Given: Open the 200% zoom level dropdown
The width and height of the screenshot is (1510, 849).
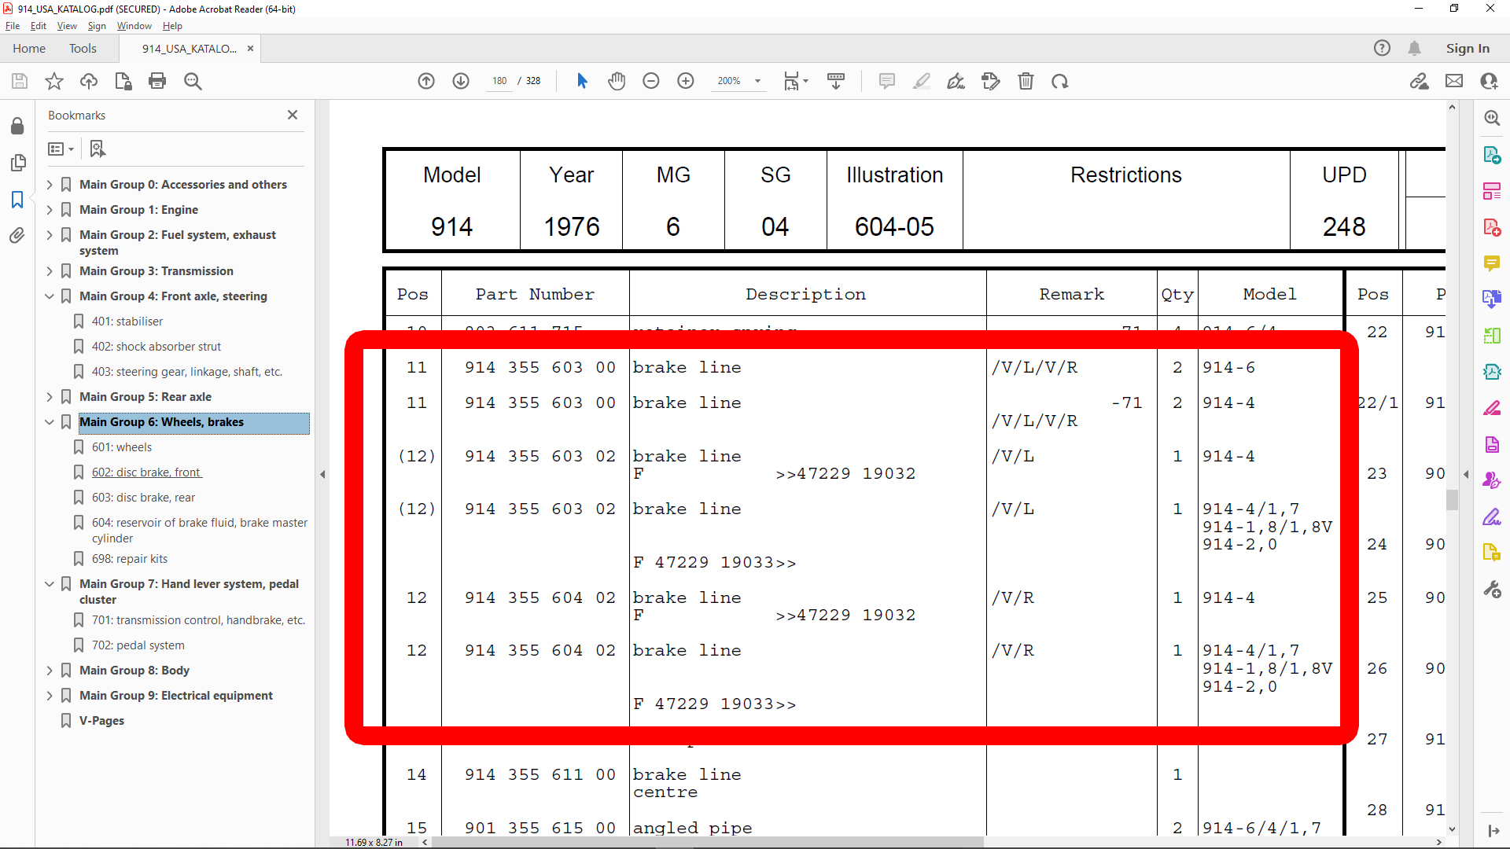Looking at the screenshot, I should pos(757,81).
